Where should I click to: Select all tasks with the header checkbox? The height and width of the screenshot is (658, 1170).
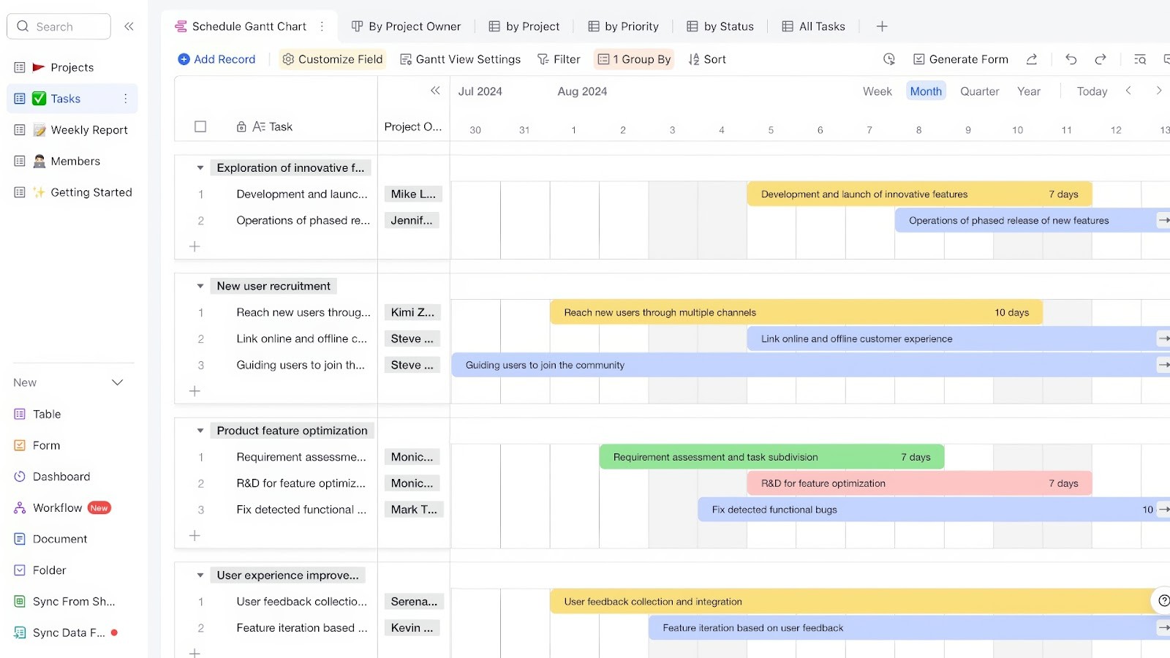[200, 126]
